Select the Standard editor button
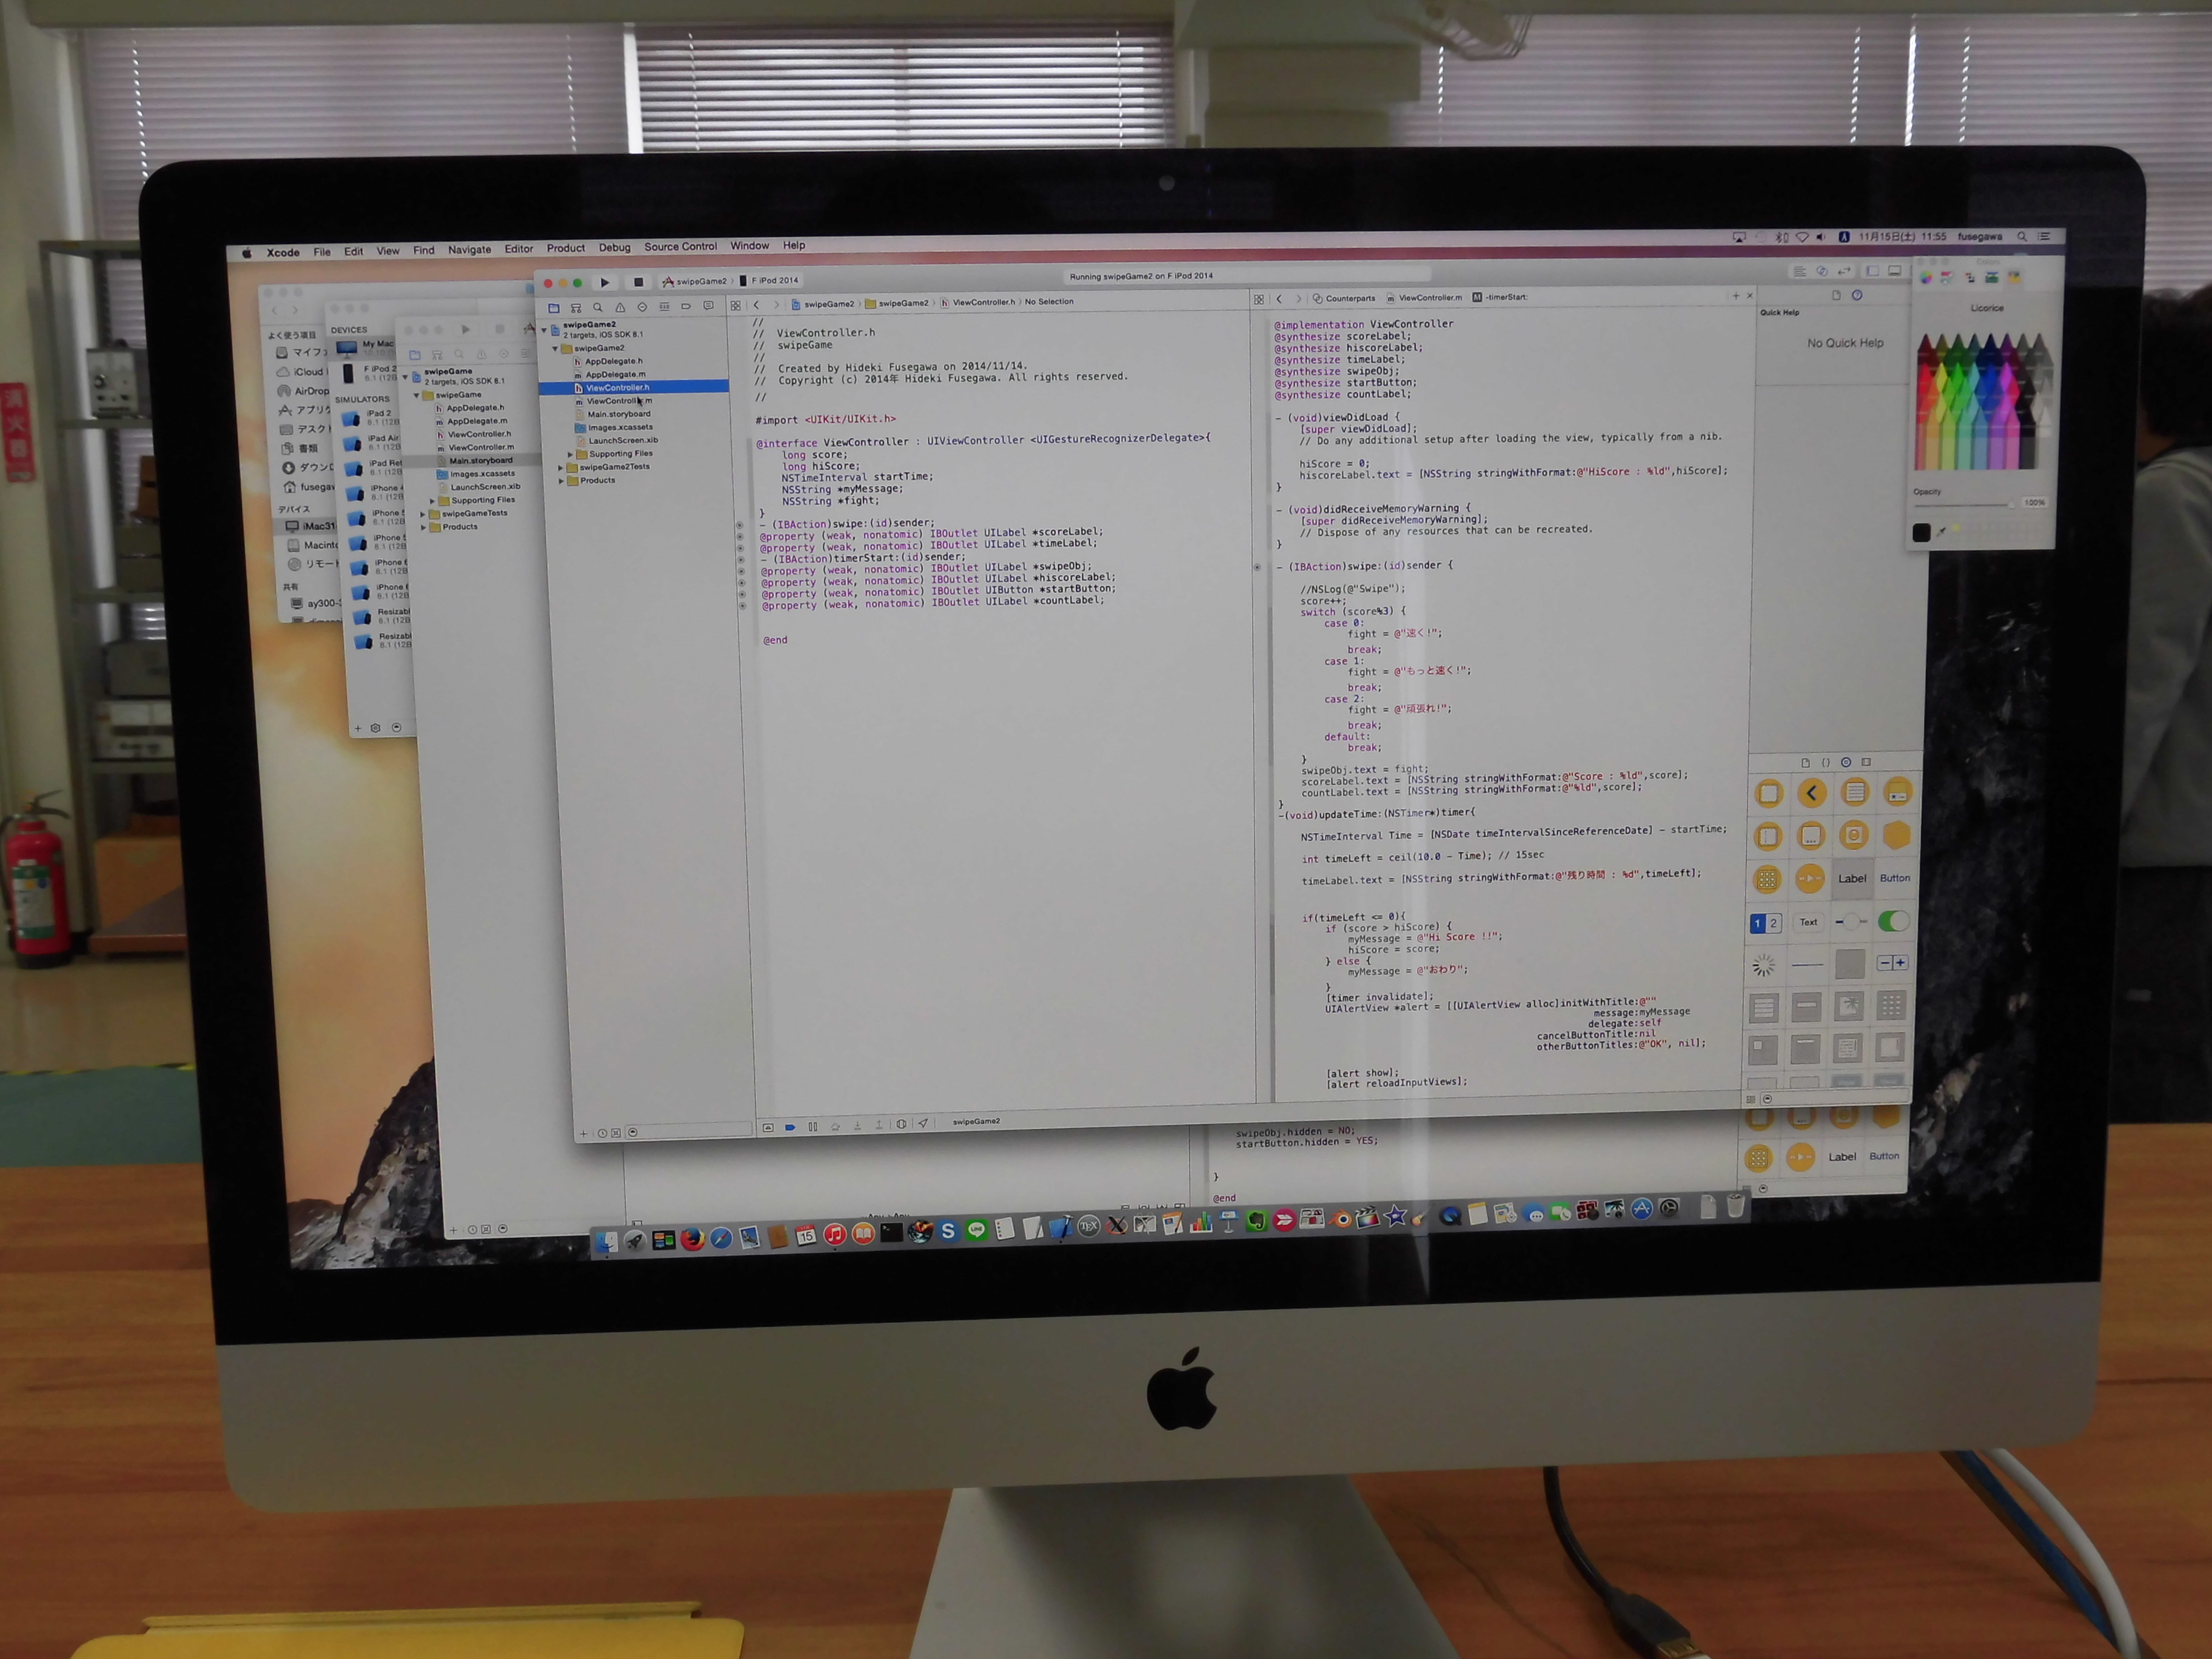 (1799, 271)
